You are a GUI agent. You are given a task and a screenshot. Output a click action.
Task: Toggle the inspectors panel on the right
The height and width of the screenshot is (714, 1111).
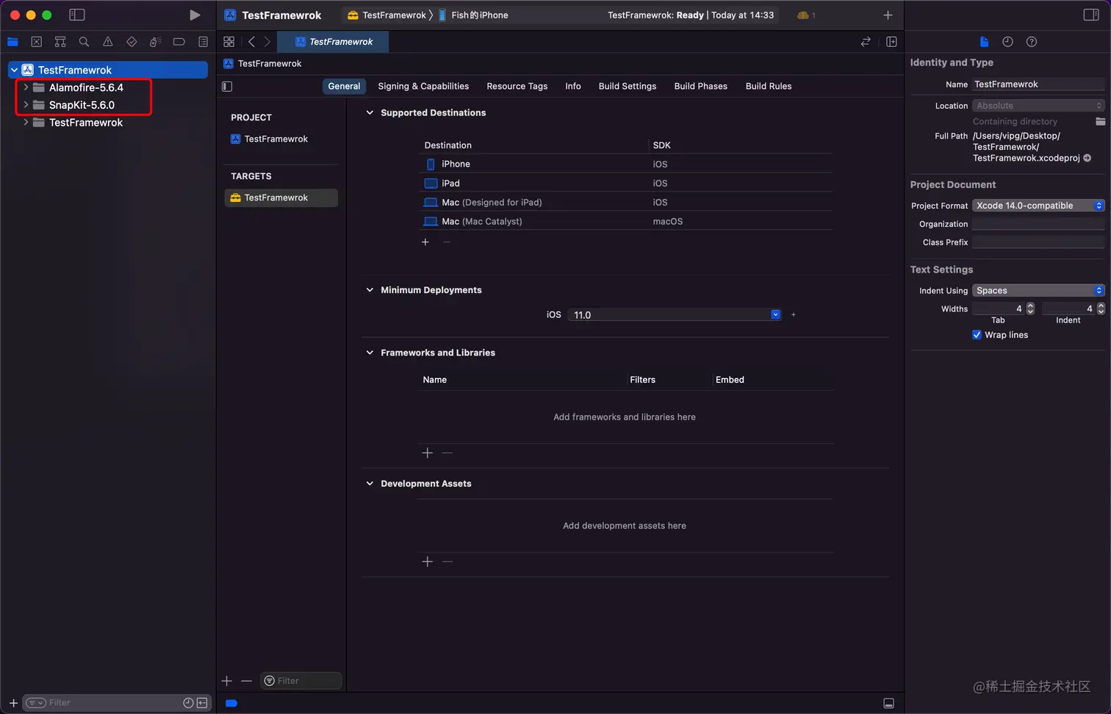1091,15
